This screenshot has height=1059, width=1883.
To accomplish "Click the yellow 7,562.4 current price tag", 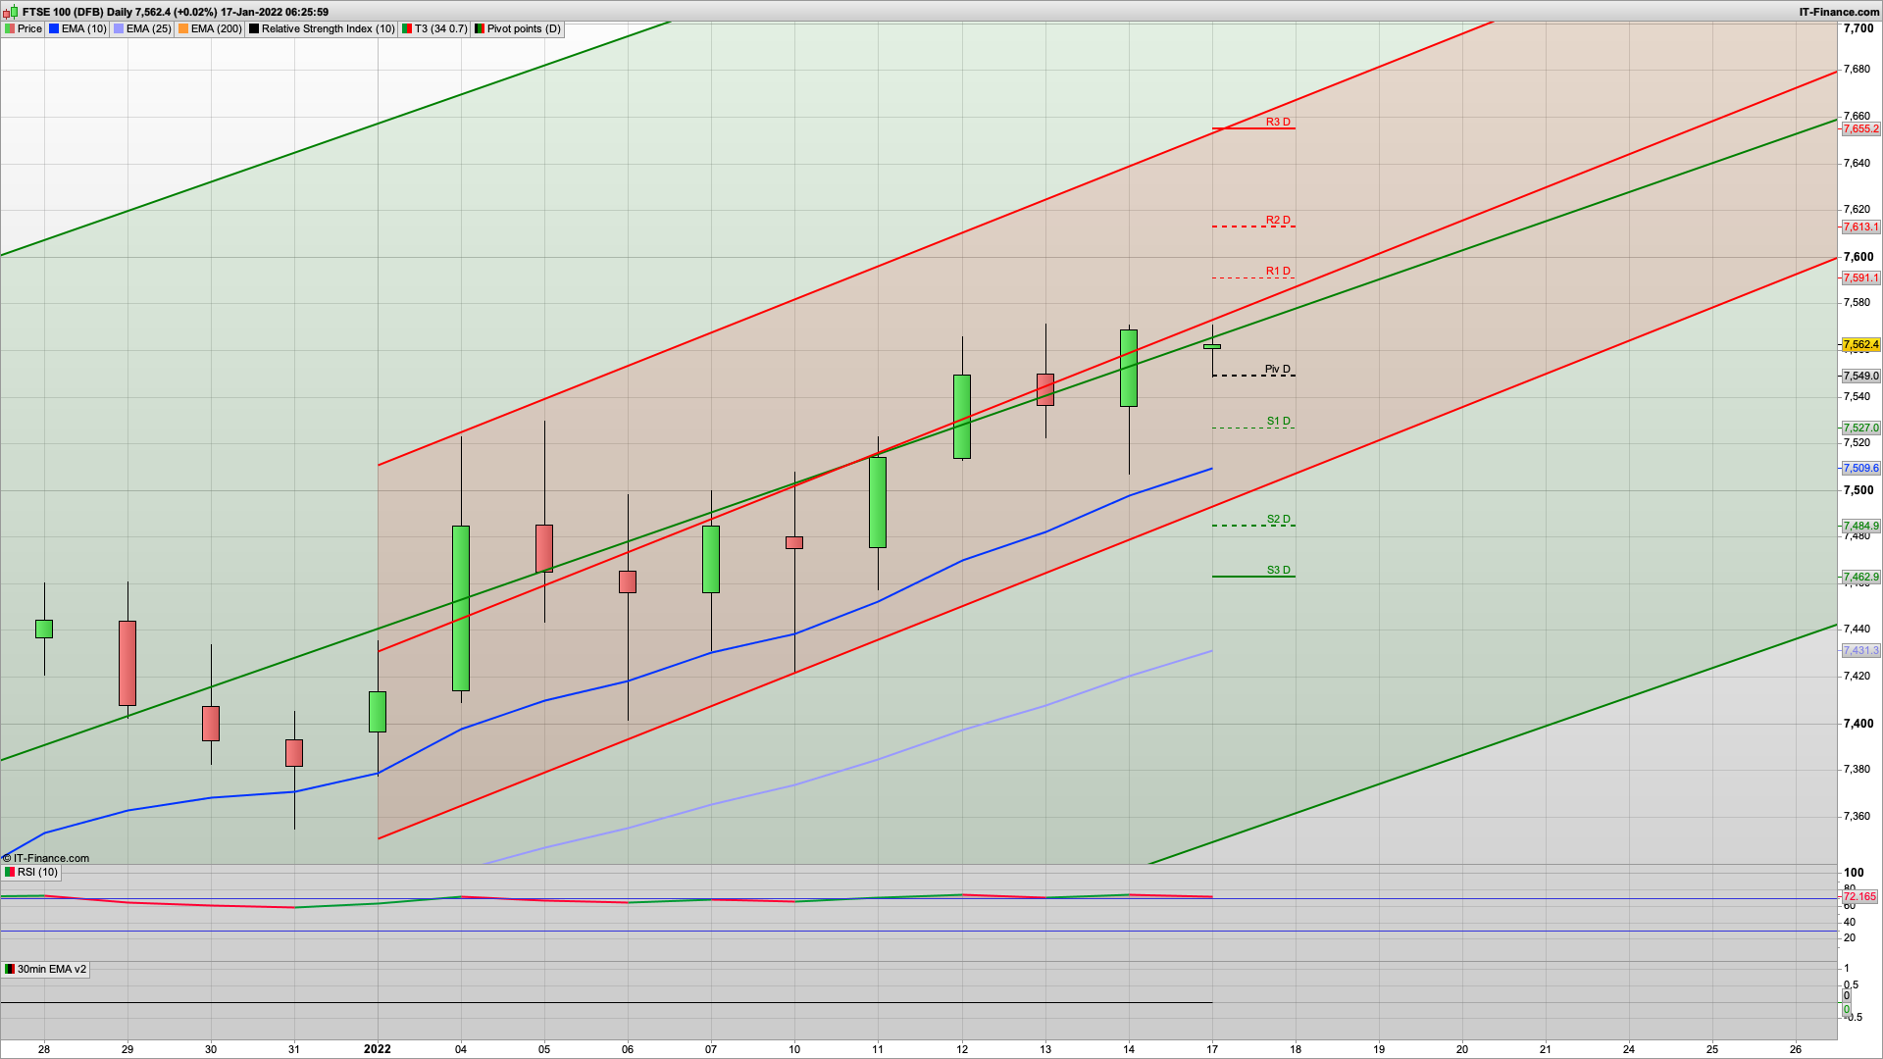I will coord(1860,344).
